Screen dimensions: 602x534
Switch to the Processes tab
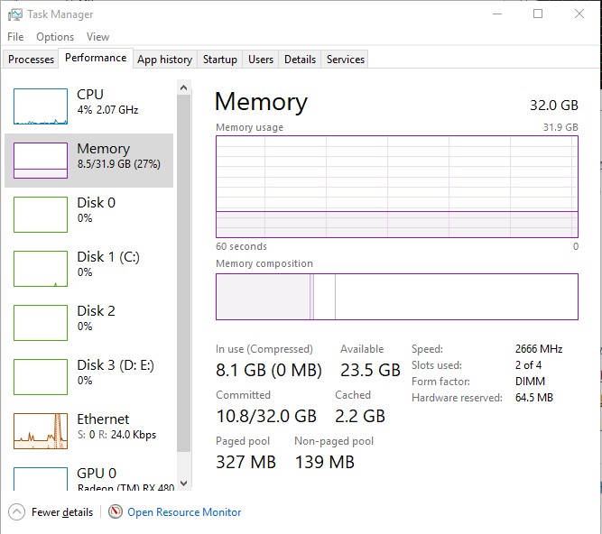(x=31, y=60)
